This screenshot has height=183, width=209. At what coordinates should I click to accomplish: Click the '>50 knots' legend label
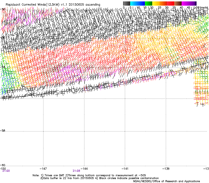[201, 8]
